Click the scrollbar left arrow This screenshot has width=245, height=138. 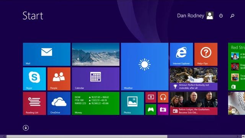click(x=4, y=136)
